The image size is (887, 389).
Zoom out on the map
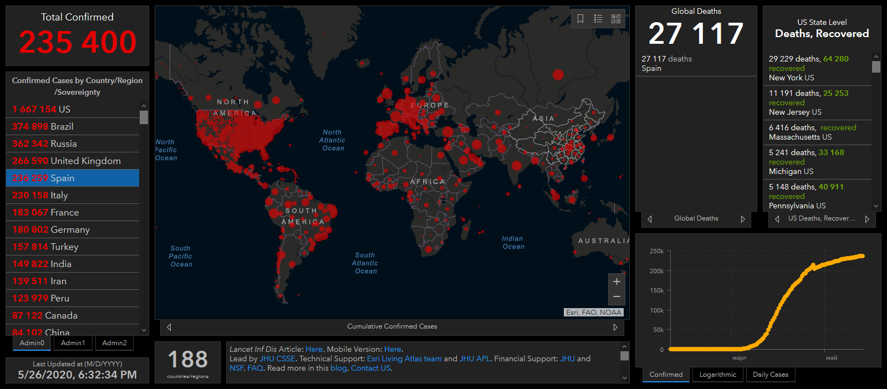[616, 297]
